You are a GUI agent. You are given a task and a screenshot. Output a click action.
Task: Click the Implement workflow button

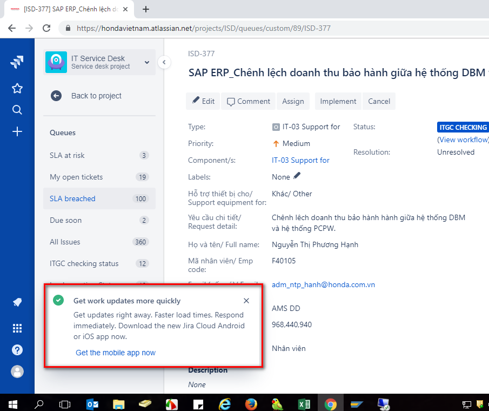click(338, 101)
